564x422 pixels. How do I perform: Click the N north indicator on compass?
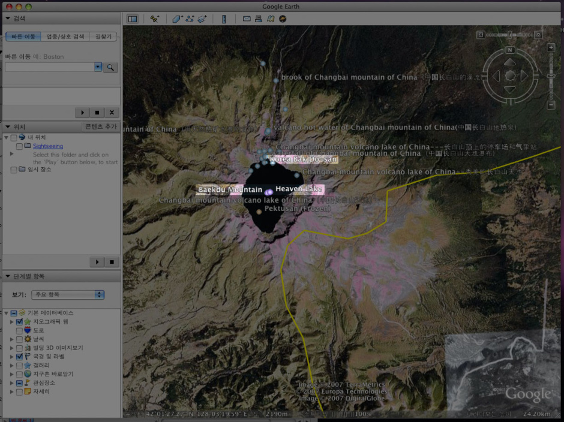point(509,50)
